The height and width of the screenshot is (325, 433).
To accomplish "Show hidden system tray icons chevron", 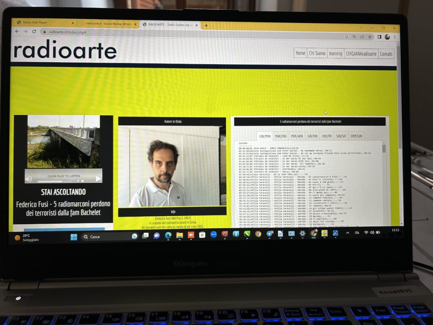I will click(348, 233).
